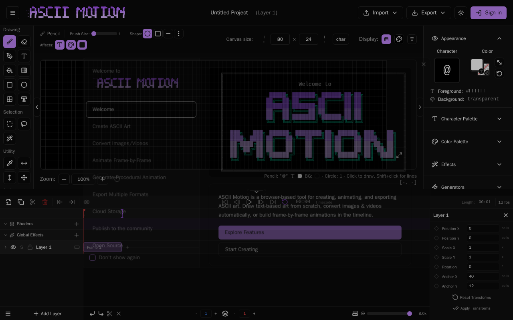Choose the circle brush shape
The width and height of the screenshot is (513, 320).
(x=147, y=34)
